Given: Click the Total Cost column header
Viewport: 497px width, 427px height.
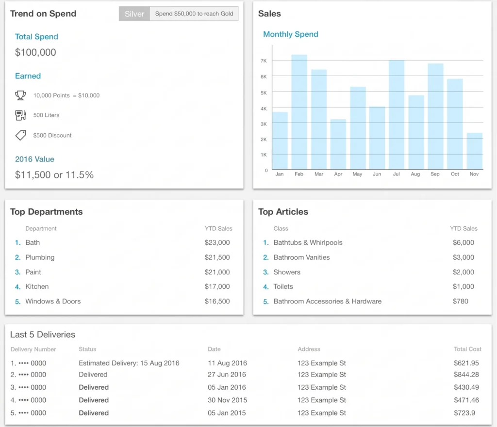Looking at the screenshot, I should click(467, 349).
